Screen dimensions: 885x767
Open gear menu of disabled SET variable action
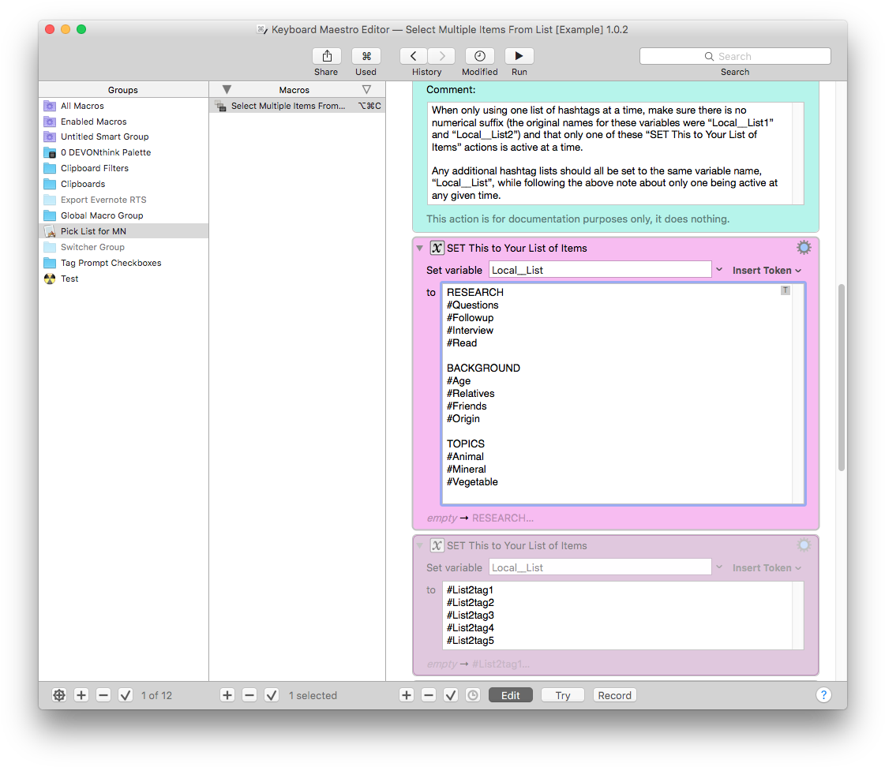804,545
